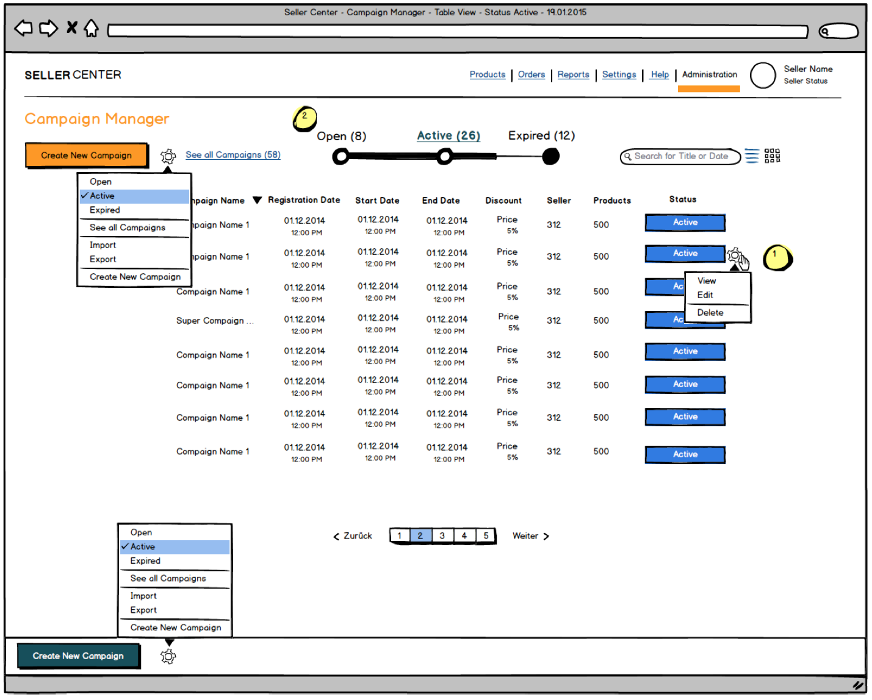The height and width of the screenshot is (700, 872).
Task: Click gear icon beside top Create New Campaign
Action: [168, 157]
